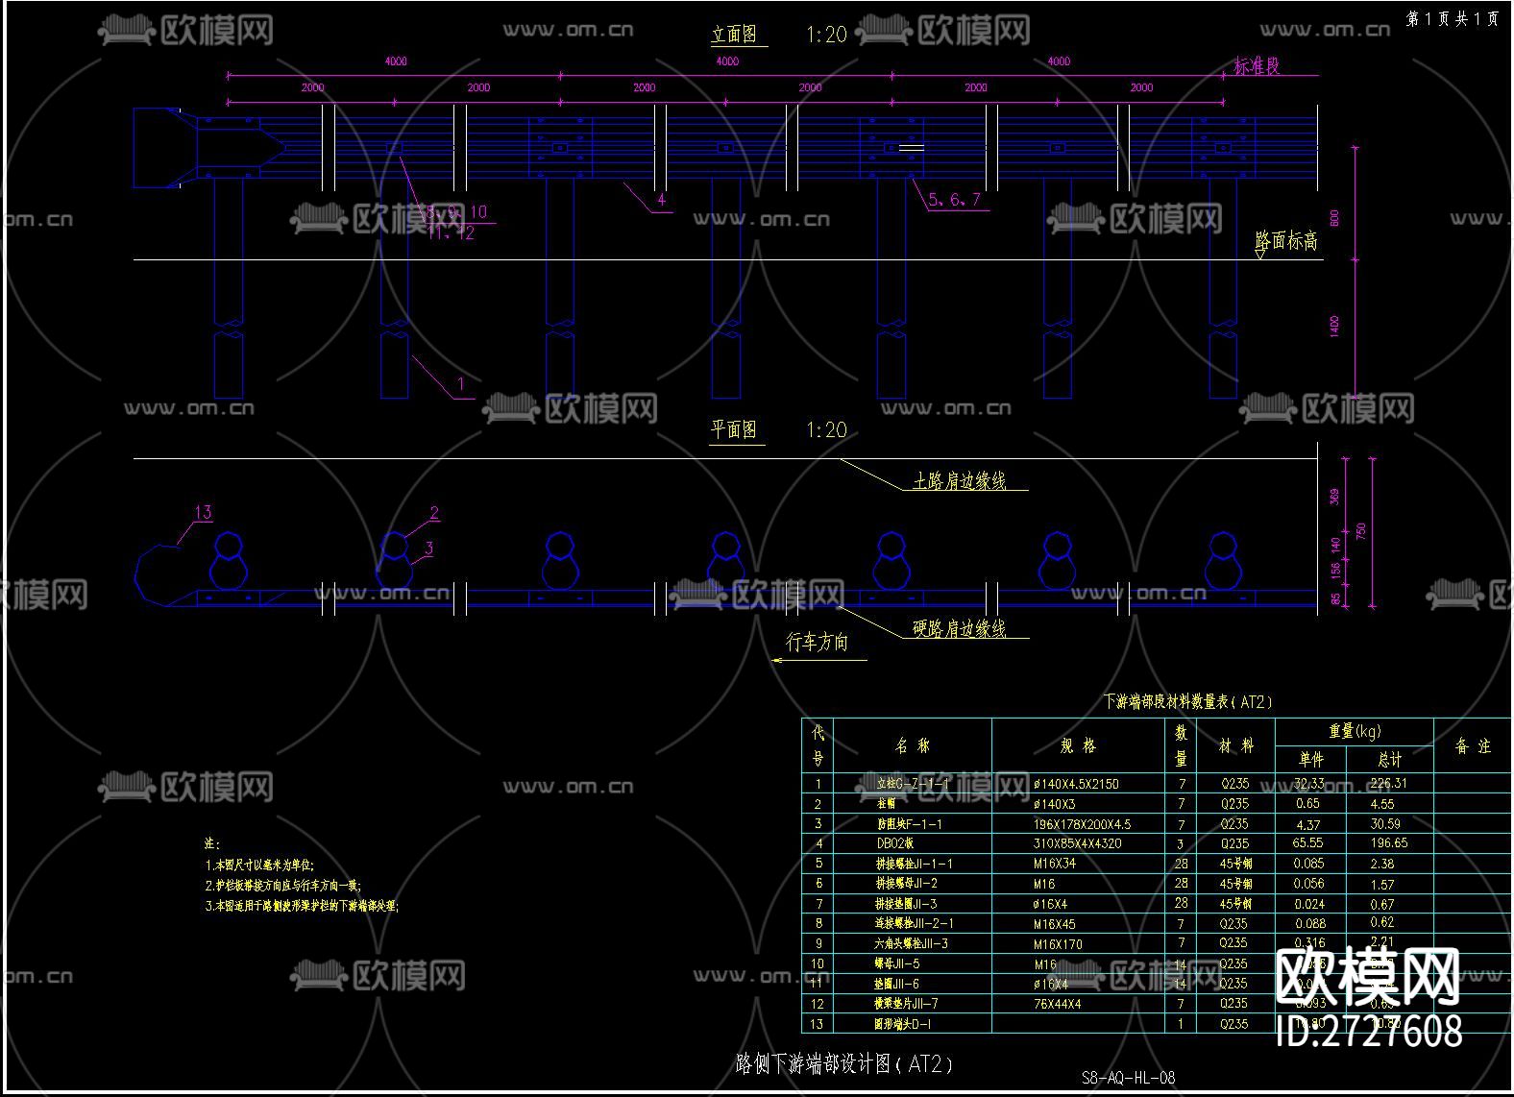Select the 硬路肩边缘线 leader label
Viewport: 1514px width, 1097px height.
[959, 629]
